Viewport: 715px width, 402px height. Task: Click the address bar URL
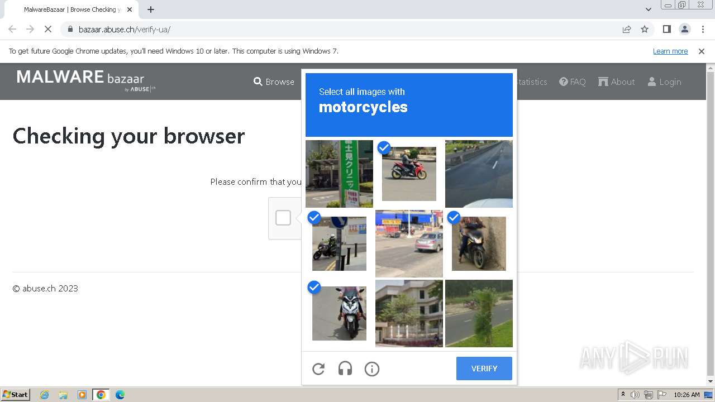click(x=125, y=30)
